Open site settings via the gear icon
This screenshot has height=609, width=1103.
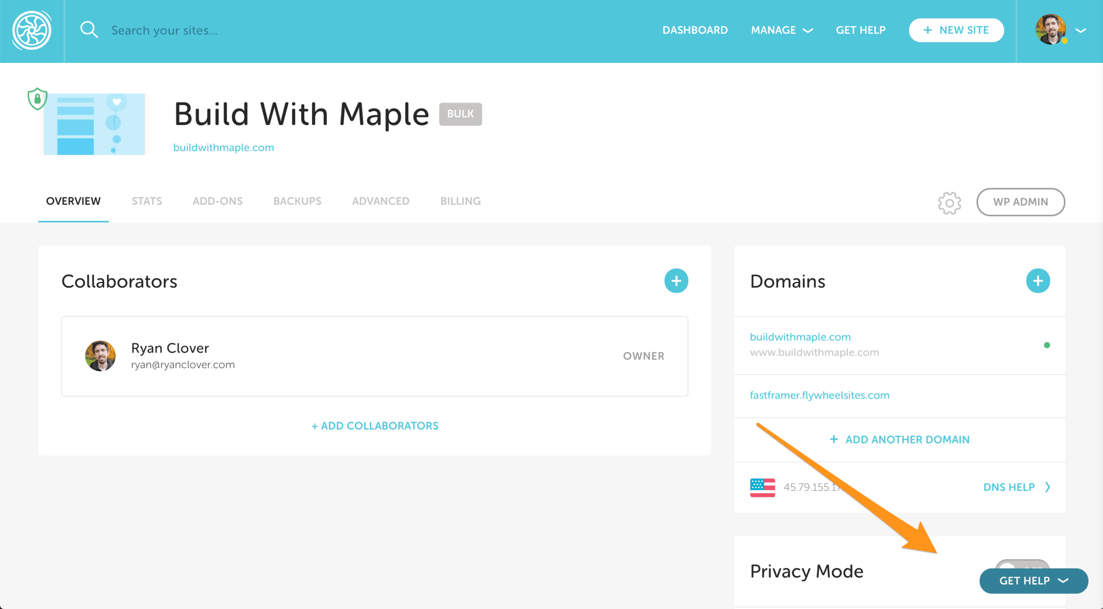tap(949, 203)
